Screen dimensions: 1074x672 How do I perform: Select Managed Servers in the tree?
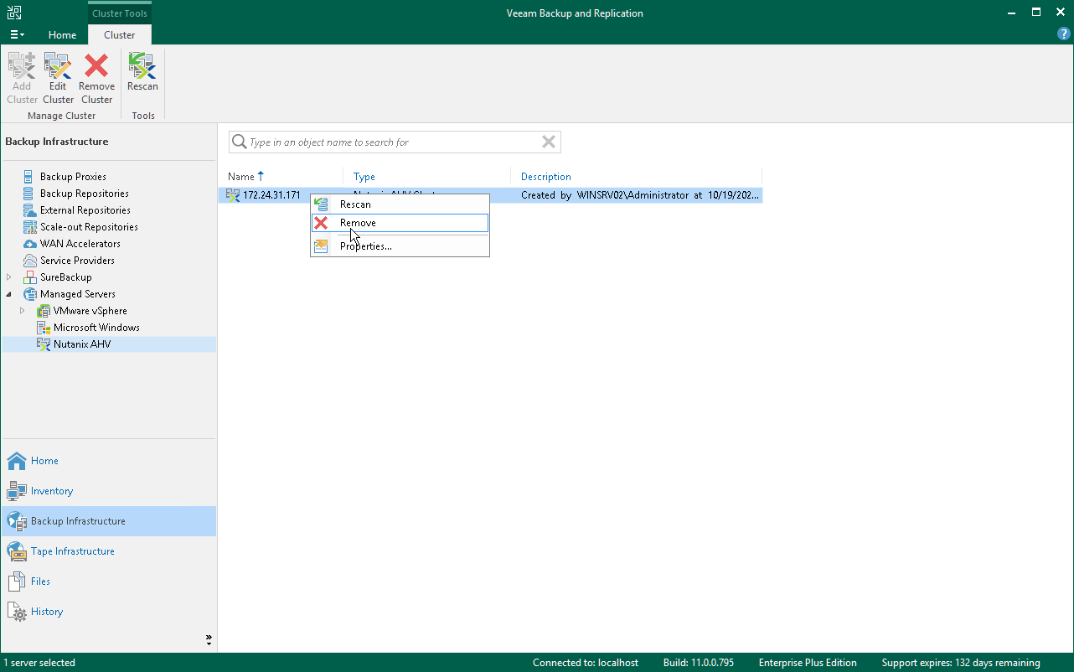(x=78, y=294)
